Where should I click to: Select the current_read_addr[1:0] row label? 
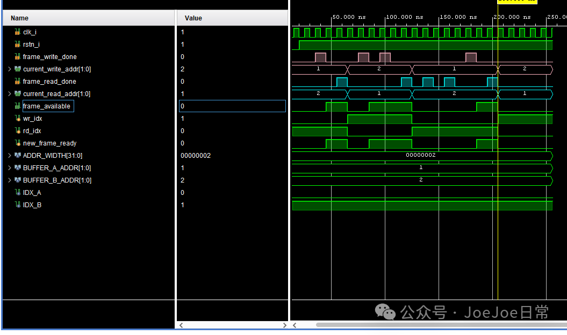pos(56,93)
